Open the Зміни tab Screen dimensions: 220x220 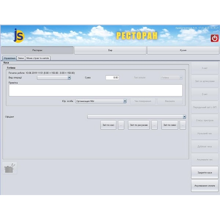click(x=21, y=58)
